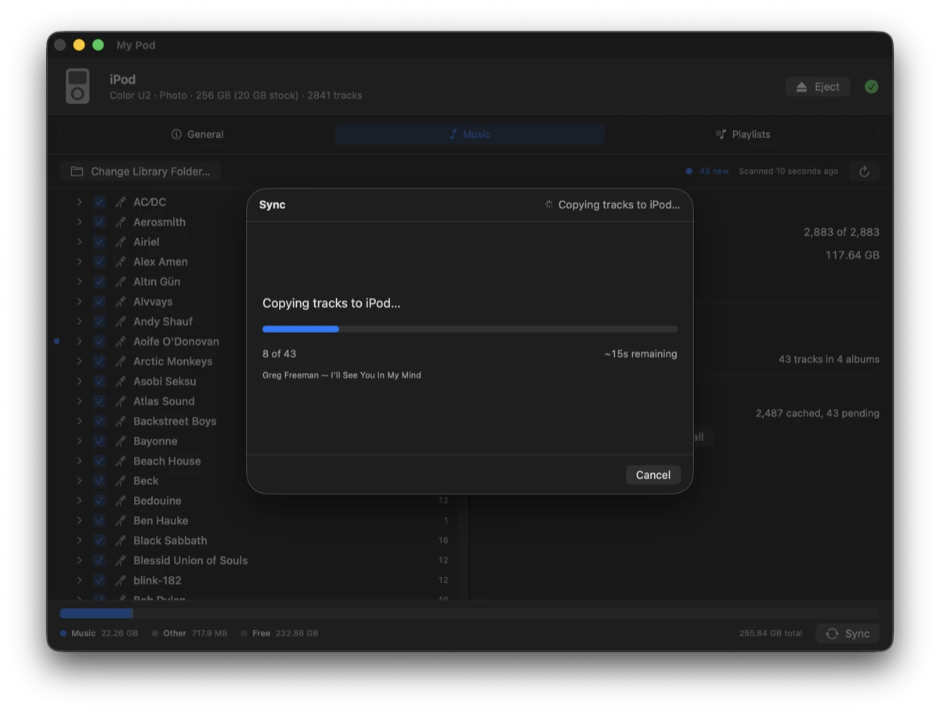The image size is (940, 713).
Task: Click the artist icon beside Aerosmith
Action: [x=120, y=222]
